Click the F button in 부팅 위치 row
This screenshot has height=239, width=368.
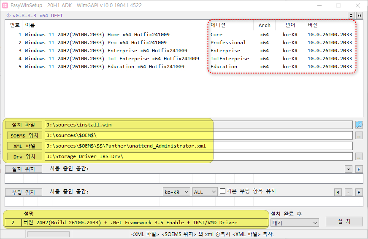point(359,192)
